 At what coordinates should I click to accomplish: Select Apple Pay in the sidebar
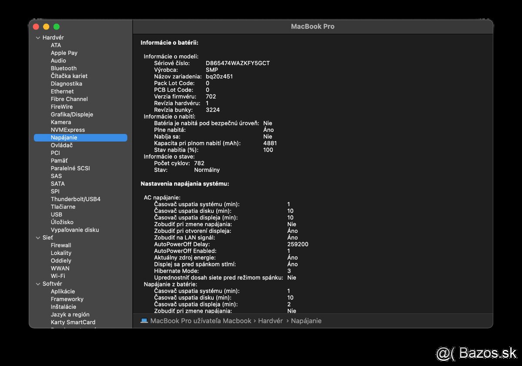pos(64,53)
